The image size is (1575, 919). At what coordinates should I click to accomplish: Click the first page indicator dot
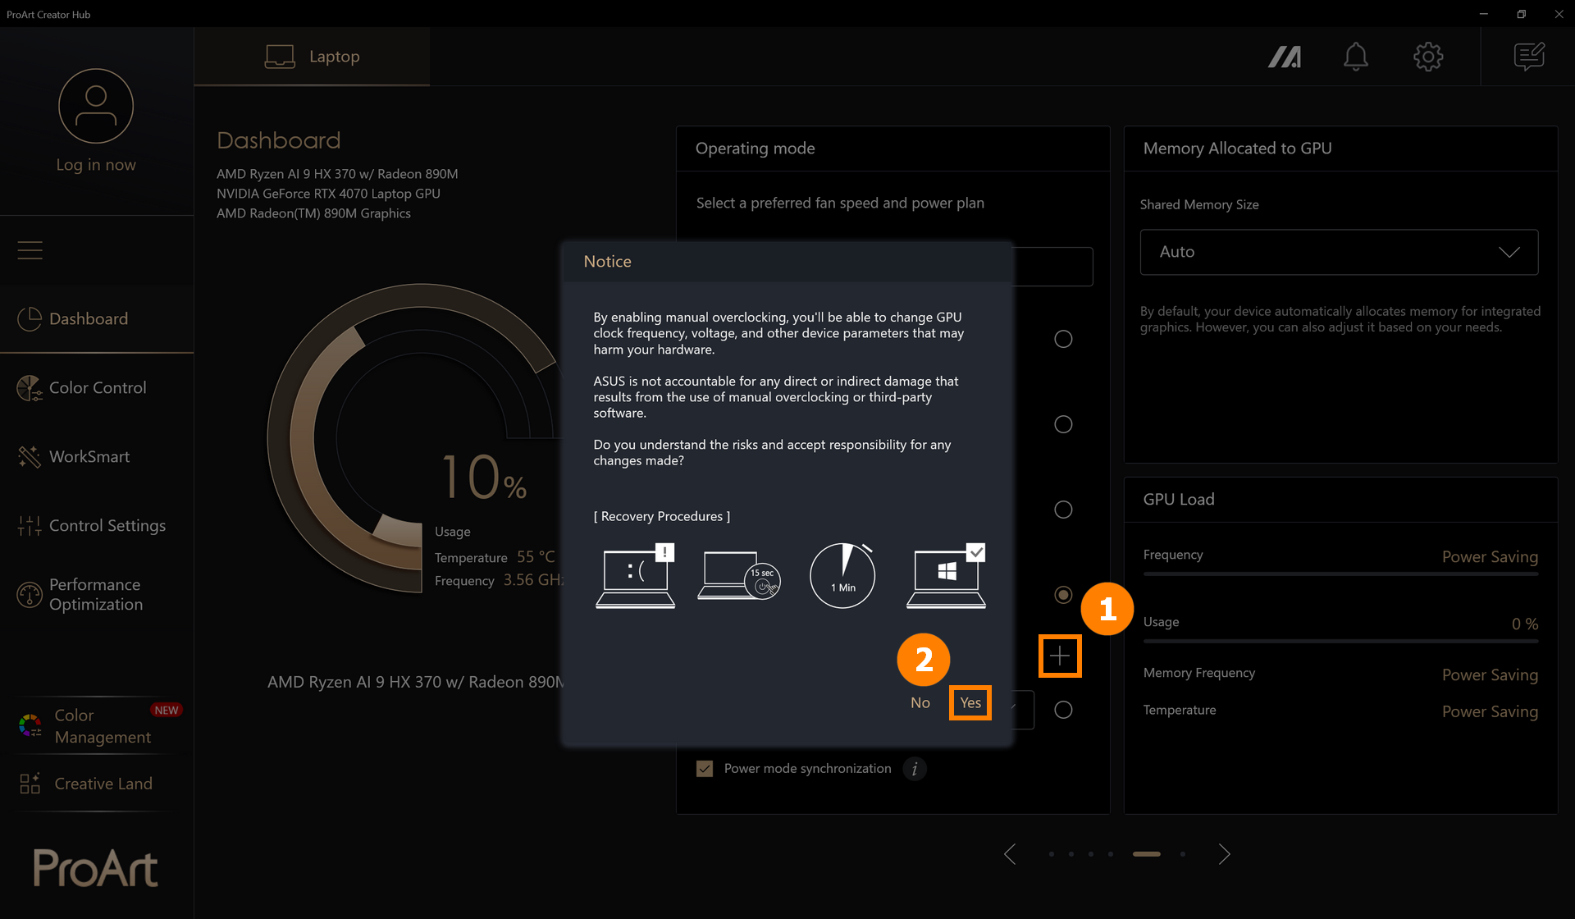[x=1052, y=854]
